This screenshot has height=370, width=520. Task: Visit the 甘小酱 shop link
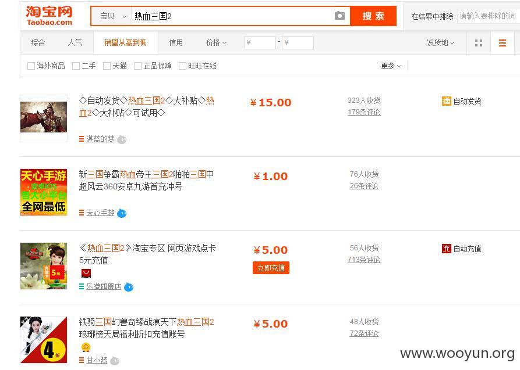(97, 360)
